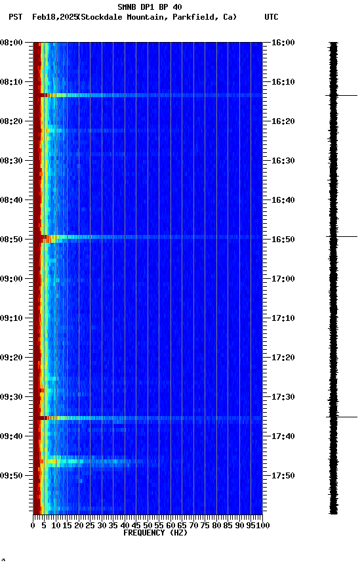Click the 16:20 UTC time label
Image resolution: width=362 pixels, height=567 pixels.
tap(283, 121)
